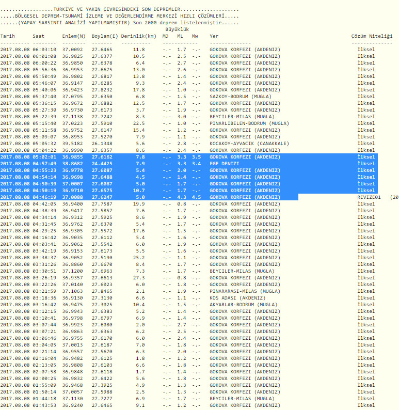Image resolution: width=399 pixels, height=410 pixels.
Task: Click the 27.3 depth value
Action: tap(139, 278)
